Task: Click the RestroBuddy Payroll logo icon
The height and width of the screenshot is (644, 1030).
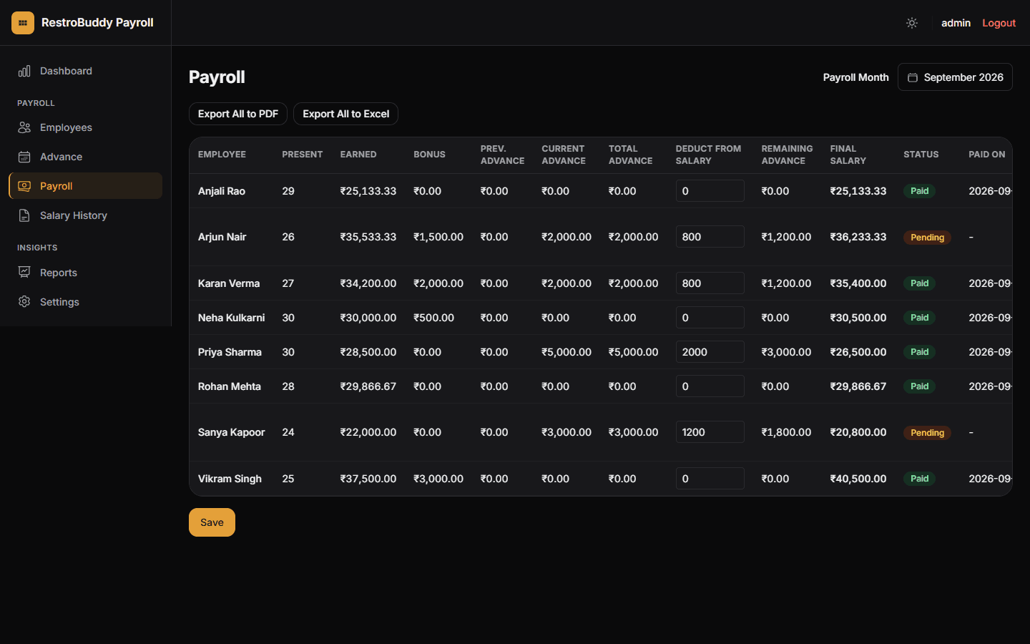Action: [23, 23]
